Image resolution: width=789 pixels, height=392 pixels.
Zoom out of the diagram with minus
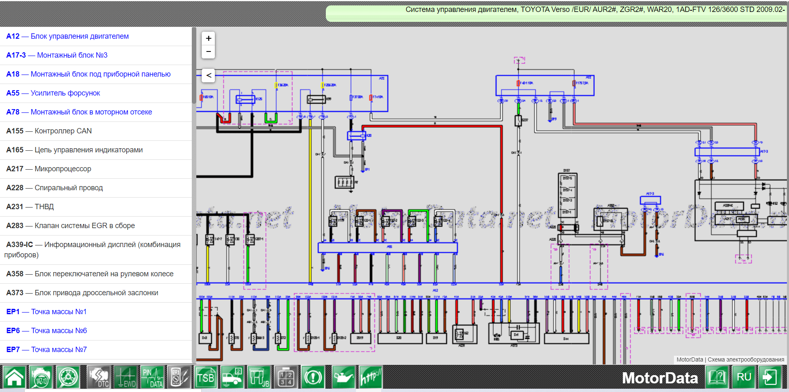(x=208, y=51)
